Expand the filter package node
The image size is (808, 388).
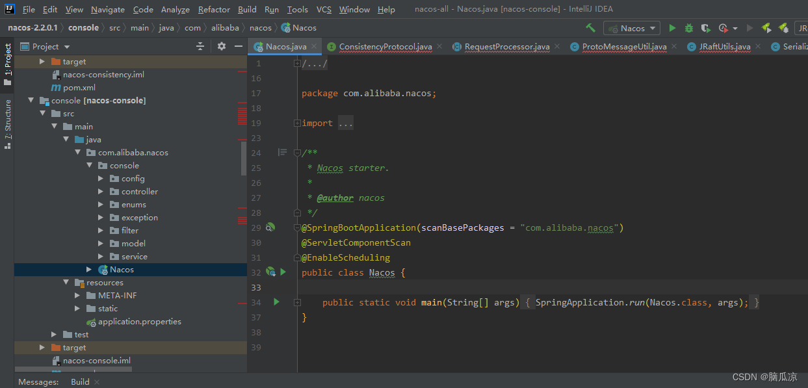tap(101, 231)
